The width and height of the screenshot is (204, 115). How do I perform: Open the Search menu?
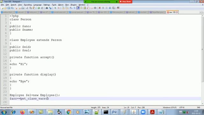coord(13,5)
